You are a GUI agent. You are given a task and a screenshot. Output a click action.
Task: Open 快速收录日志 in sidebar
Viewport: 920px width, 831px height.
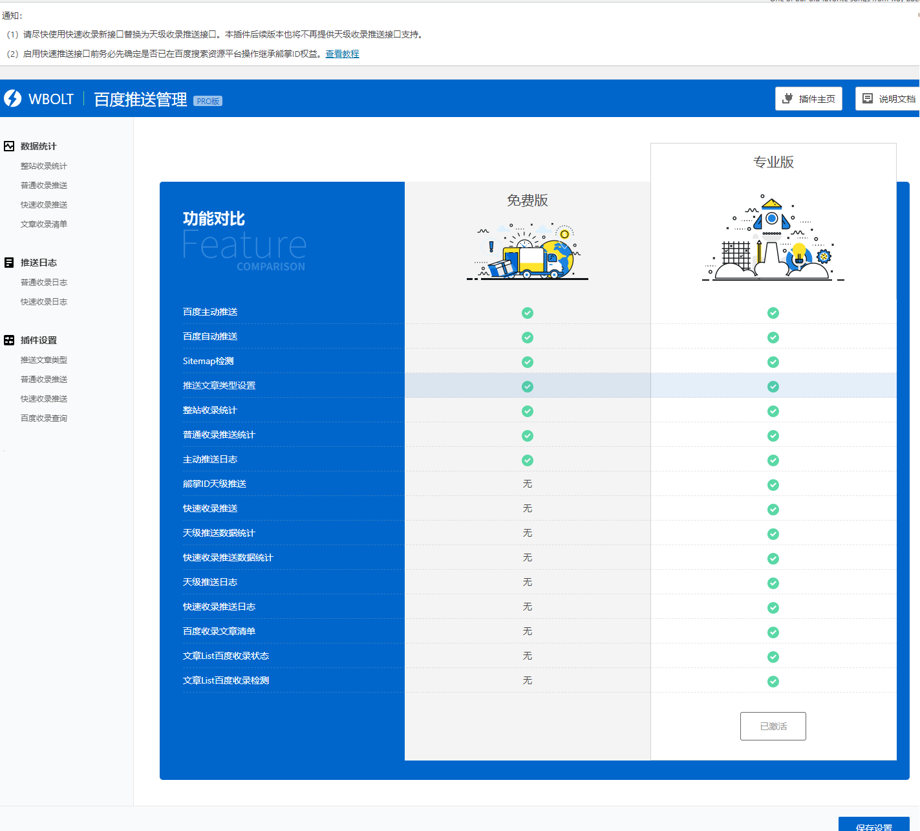click(44, 302)
